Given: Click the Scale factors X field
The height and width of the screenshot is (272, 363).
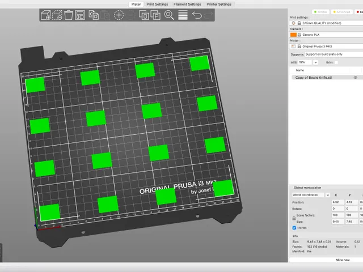Looking at the screenshot, I should (338, 215).
